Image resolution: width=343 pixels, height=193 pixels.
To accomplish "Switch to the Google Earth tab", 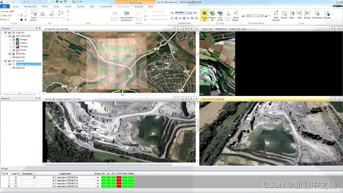I will [x=106, y=6].
